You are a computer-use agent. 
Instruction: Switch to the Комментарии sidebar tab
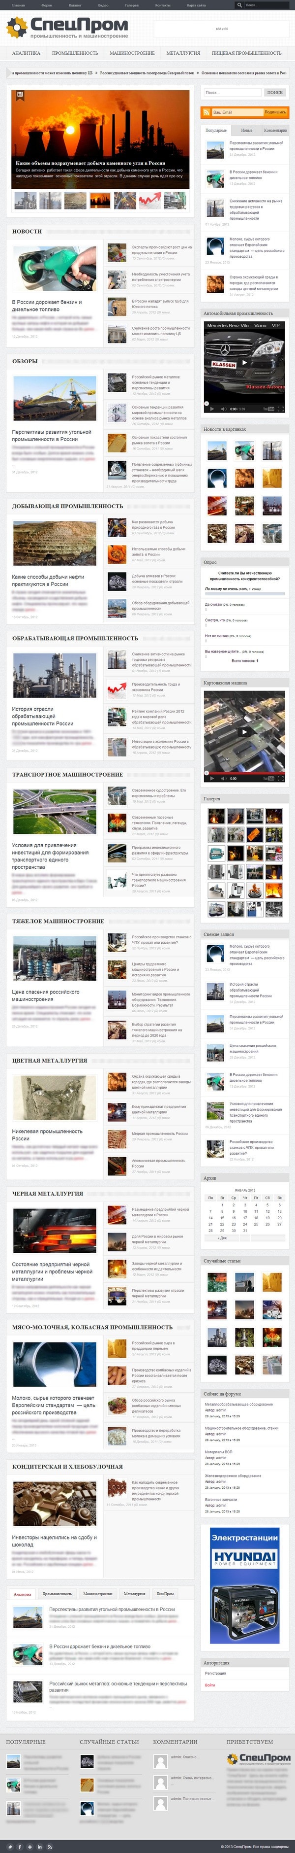[x=276, y=130]
